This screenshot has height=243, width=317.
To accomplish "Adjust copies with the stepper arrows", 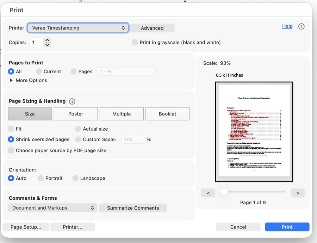I will click(x=47, y=43).
